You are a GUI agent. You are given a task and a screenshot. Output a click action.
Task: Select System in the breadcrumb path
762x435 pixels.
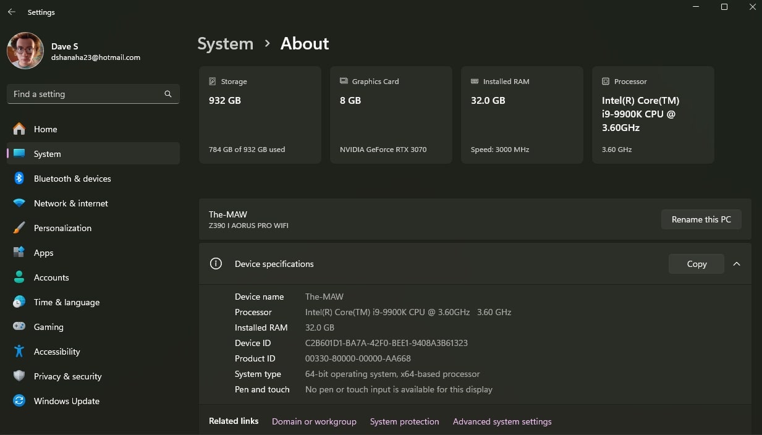pyautogui.click(x=225, y=44)
